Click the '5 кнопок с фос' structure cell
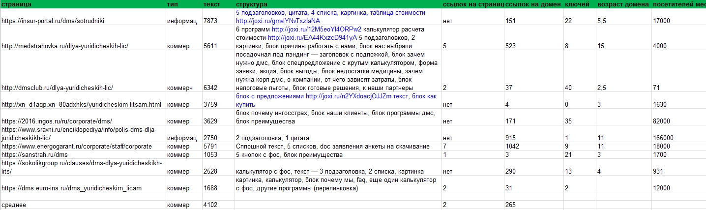This screenshot has height=210, width=706. [x=338, y=154]
